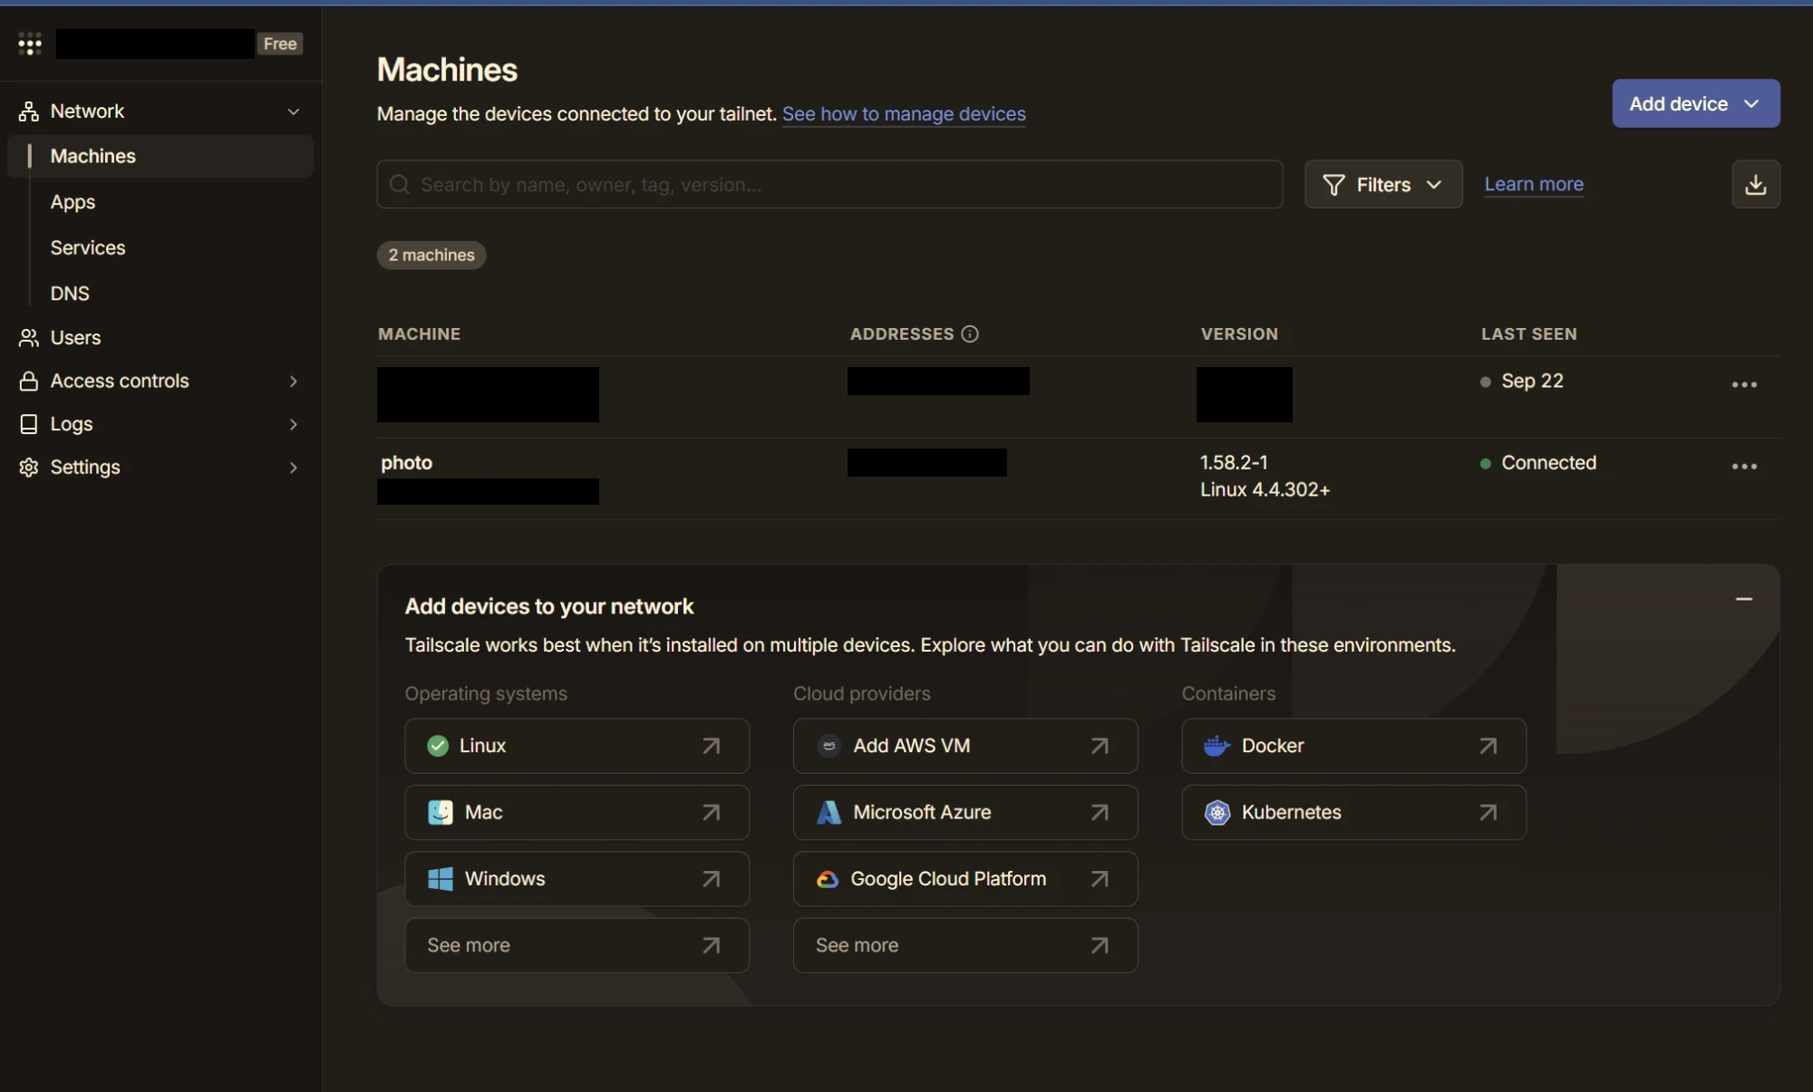Click the Windows logo icon
Screen dimensions: 1813x1092
coord(441,879)
